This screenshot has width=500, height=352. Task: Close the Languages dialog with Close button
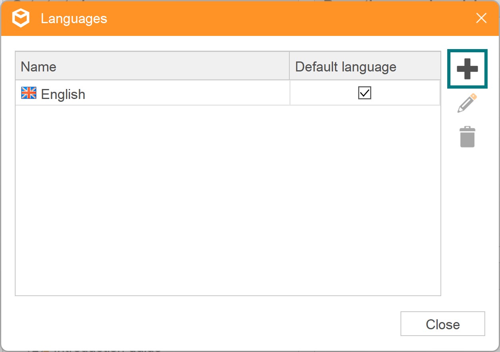[x=442, y=324]
